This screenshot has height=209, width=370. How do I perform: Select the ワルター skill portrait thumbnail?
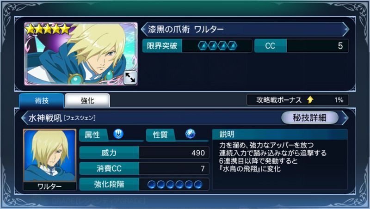pos(50,160)
